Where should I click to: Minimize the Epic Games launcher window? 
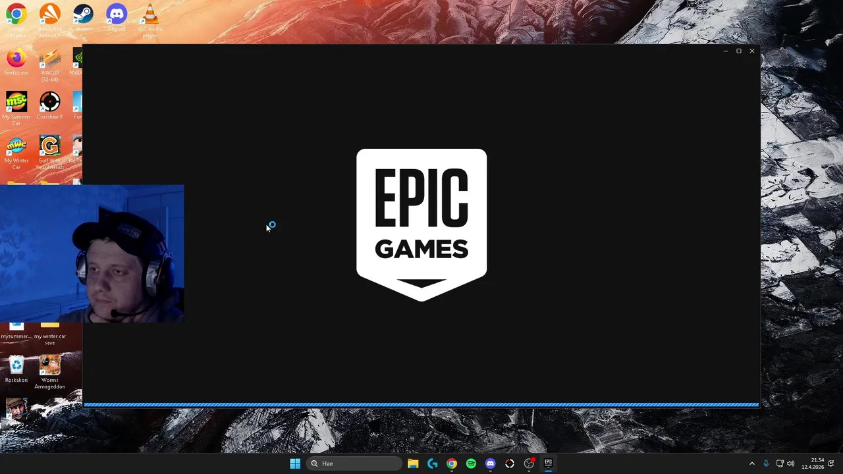pyautogui.click(x=726, y=51)
